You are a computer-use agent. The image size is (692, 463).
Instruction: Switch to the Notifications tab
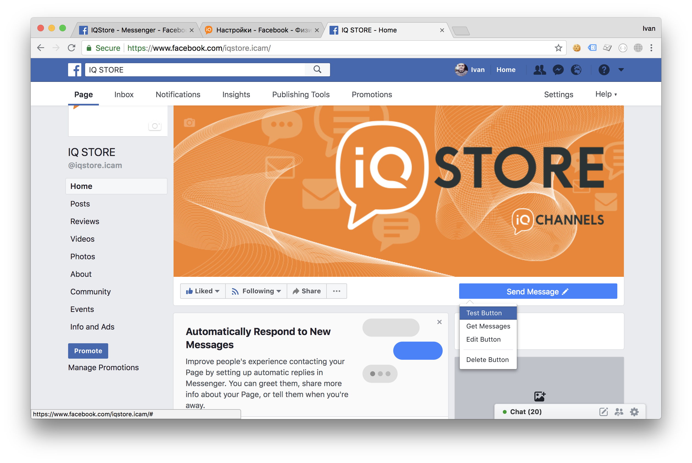coord(178,94)
